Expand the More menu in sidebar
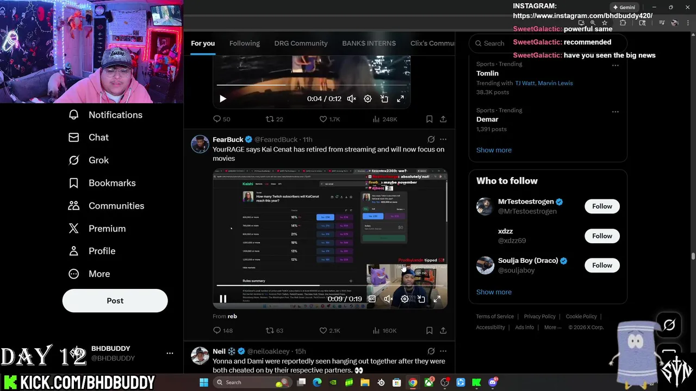696x391 pixels. (89, 274)
